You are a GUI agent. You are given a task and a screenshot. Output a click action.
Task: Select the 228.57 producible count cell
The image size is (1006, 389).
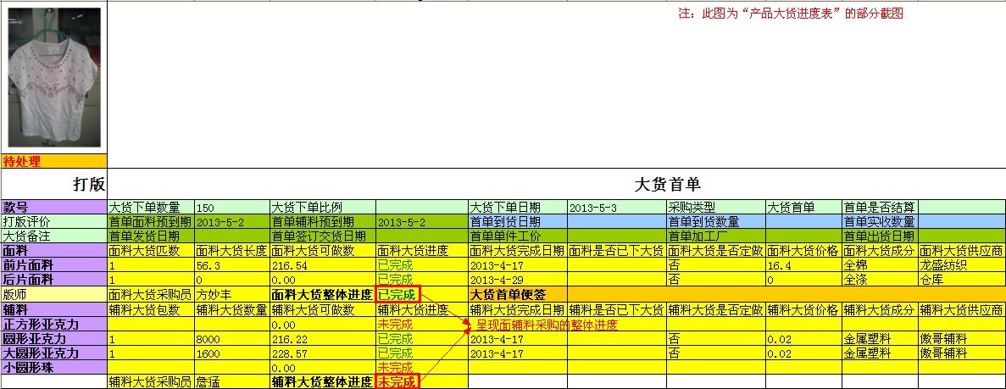coord(322,353)
